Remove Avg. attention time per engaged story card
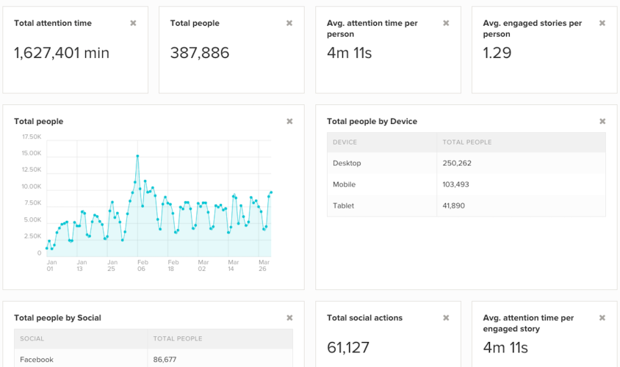Viewport: 620px width, 367px height. pyautogui.click(x=602, y=318)
